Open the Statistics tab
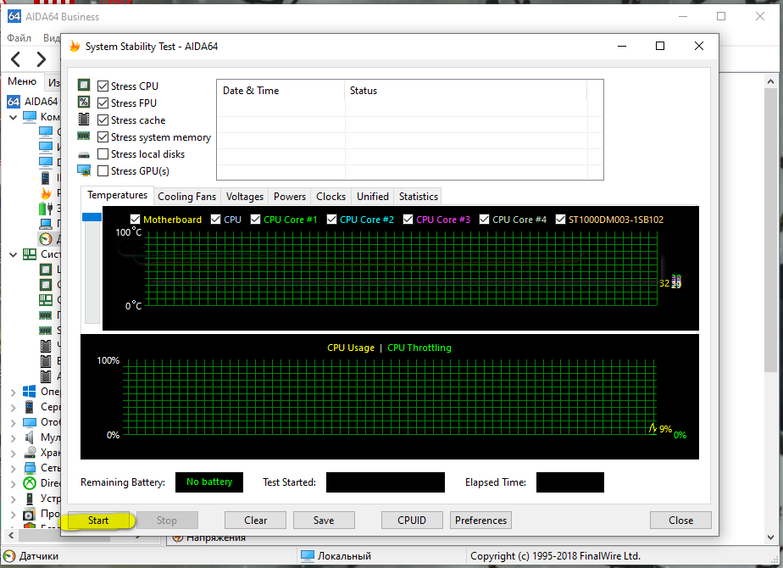783x568 pixels. pos(418,197)
